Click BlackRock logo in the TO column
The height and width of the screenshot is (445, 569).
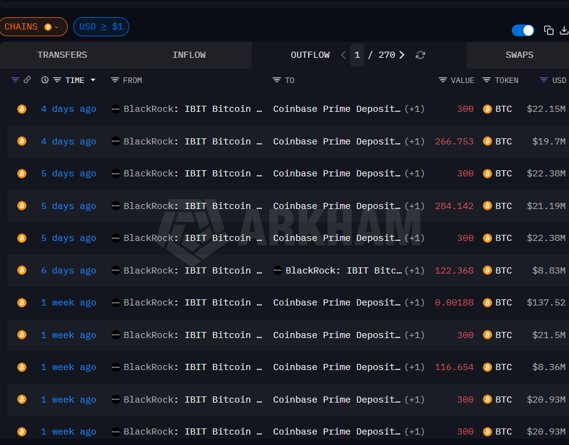point(277,270)
